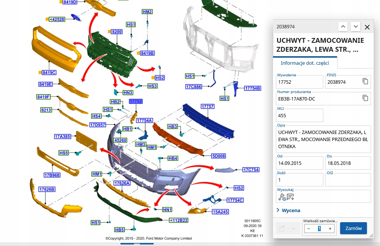Click the Od date field 14.09.2015

[x=300, y=163]
